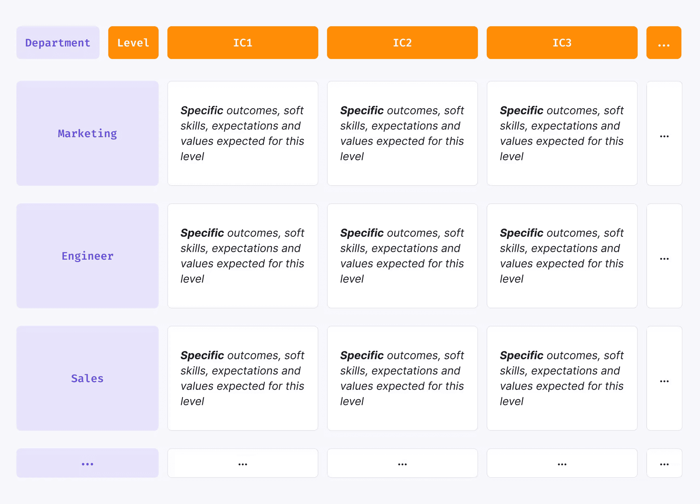Image resolution: width=700 pixels, height=504 pixels.
Task: Select the Sales department row
Action: [87, 378]
